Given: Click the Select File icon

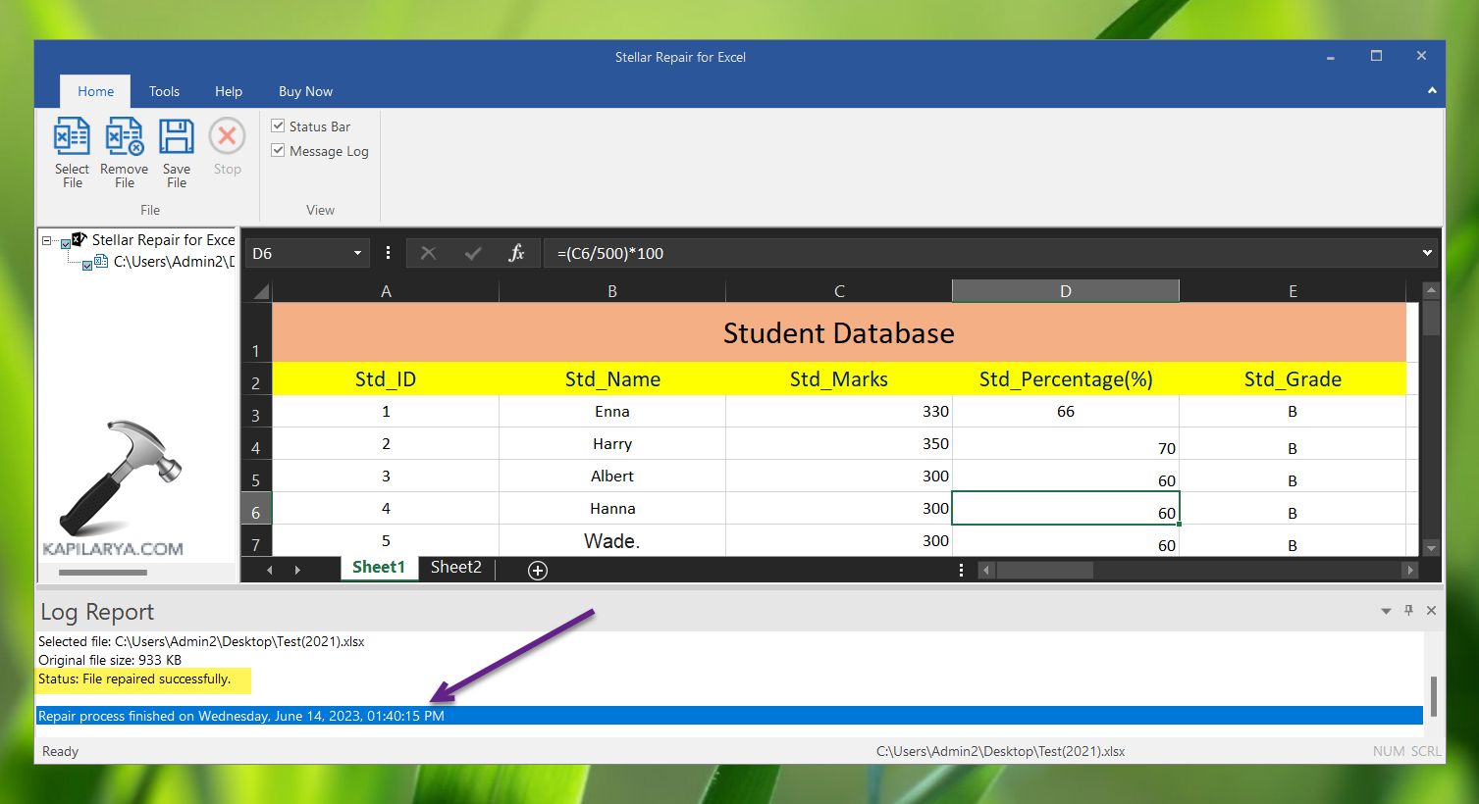Looking at the screenshot, I should [x=72, y=137].
